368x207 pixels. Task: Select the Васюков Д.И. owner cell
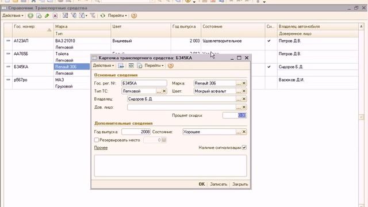(318, 80)
